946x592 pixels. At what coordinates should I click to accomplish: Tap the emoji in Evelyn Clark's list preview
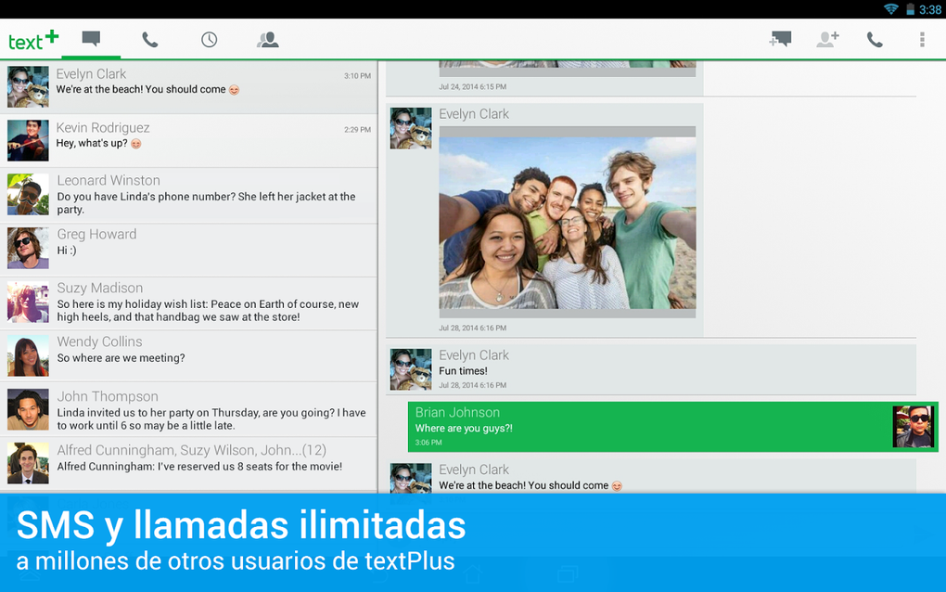pos(234,90)
